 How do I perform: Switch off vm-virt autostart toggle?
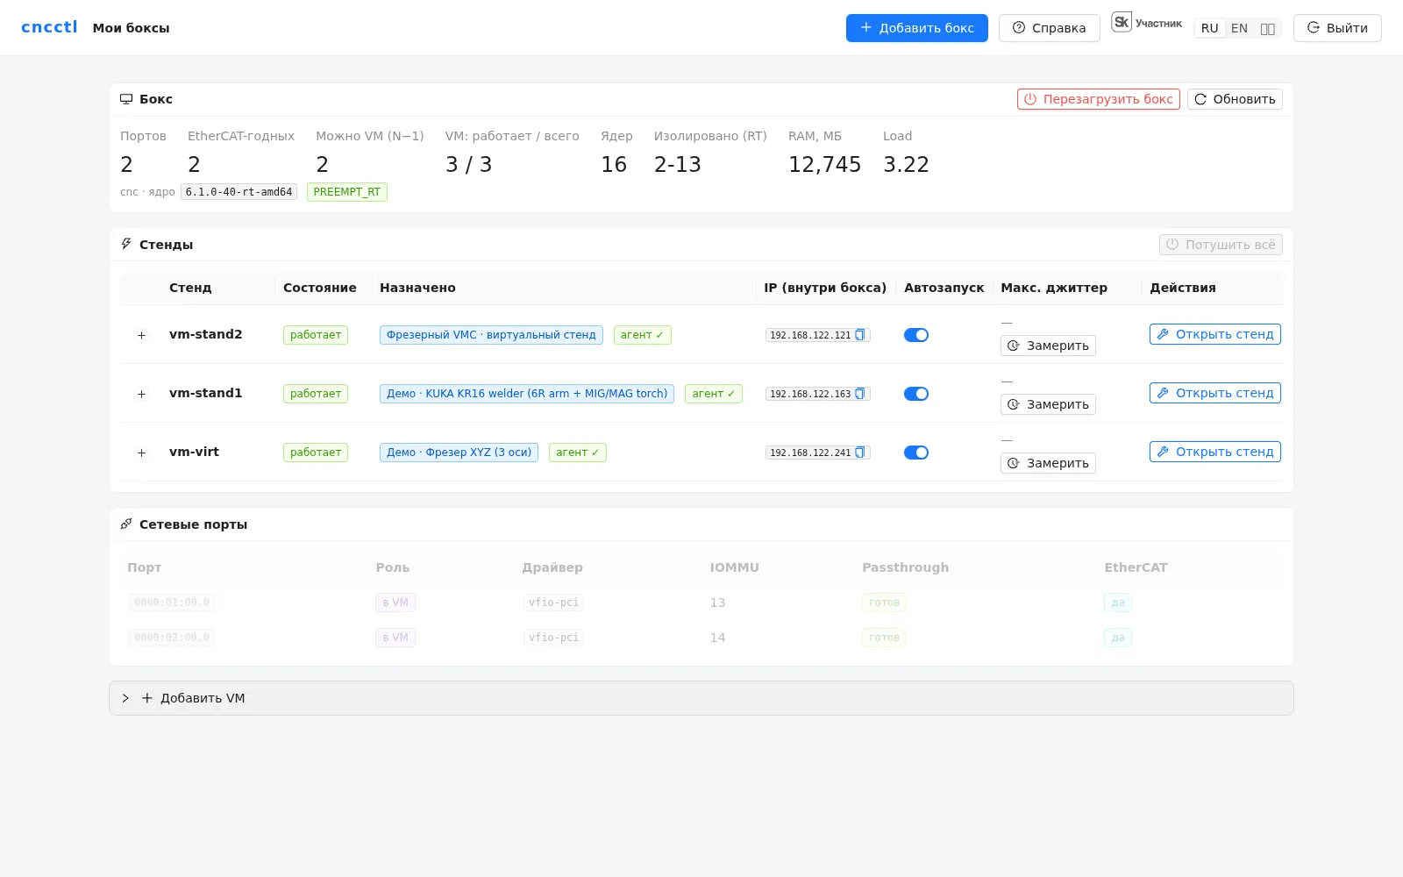point(916,453)
